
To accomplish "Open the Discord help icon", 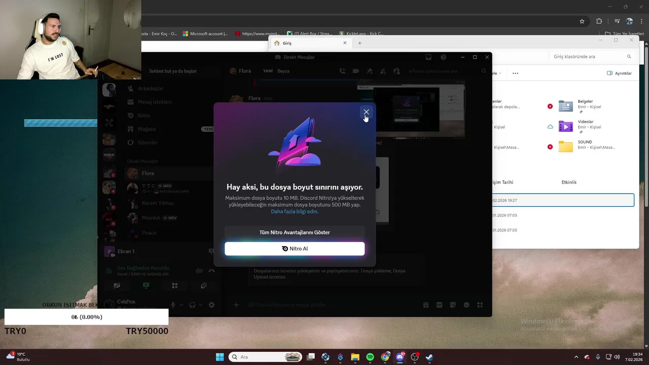I will pos(443,57).
